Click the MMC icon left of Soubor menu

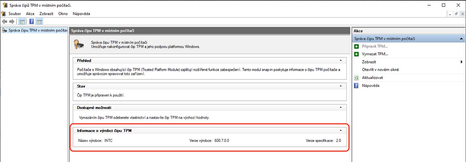point(3,13)
